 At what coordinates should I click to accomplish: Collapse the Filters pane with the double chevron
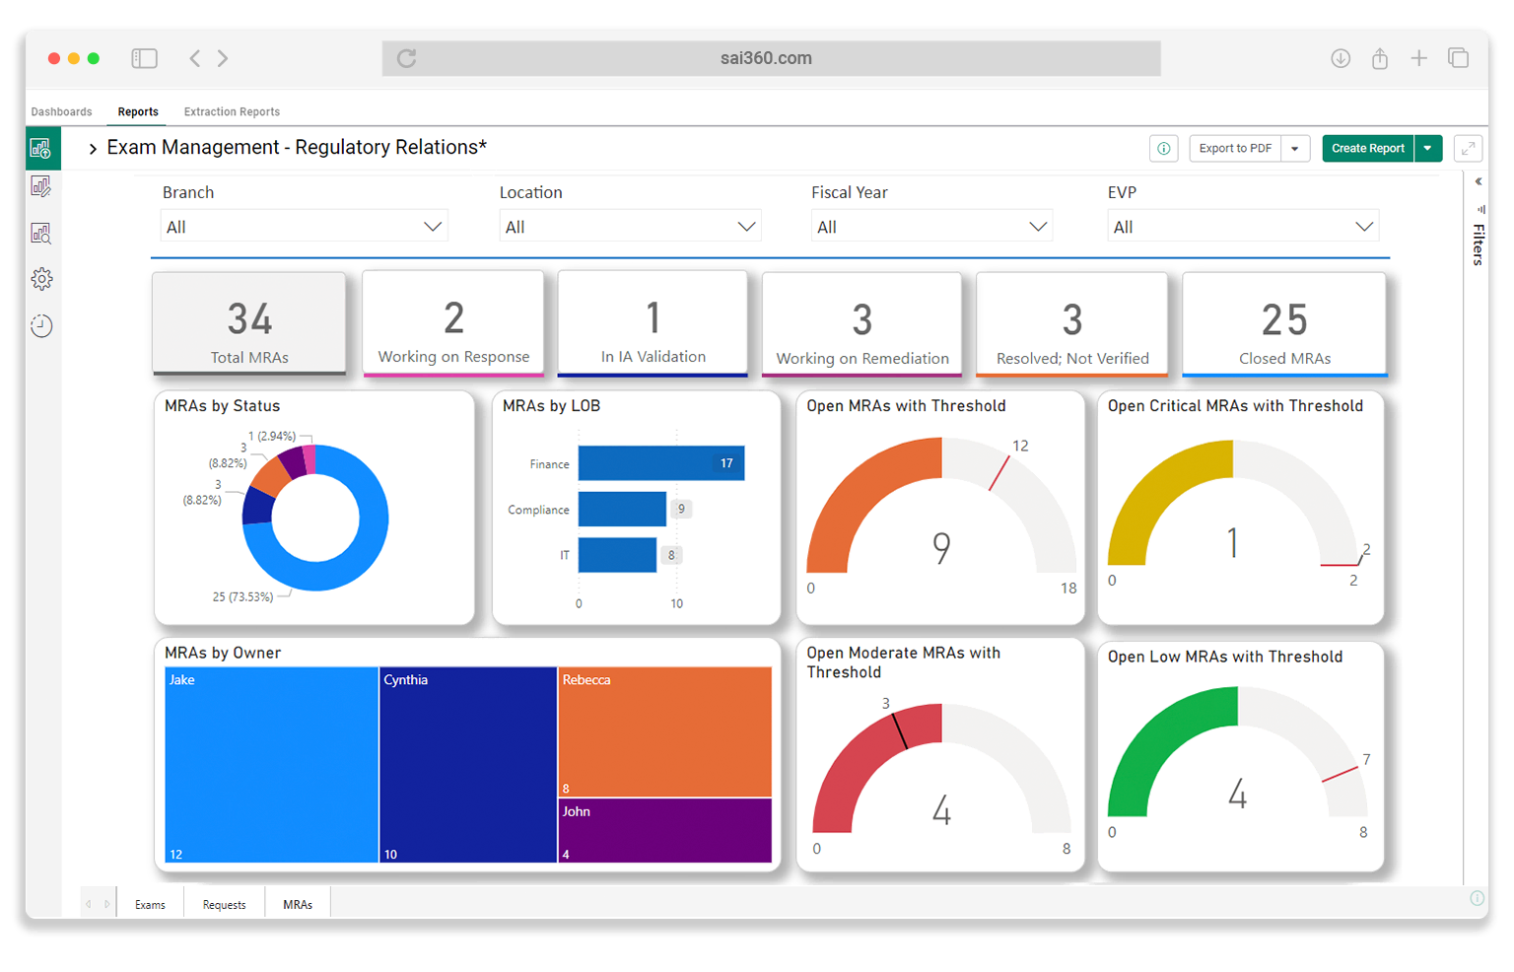click(x=1478, y=181)
